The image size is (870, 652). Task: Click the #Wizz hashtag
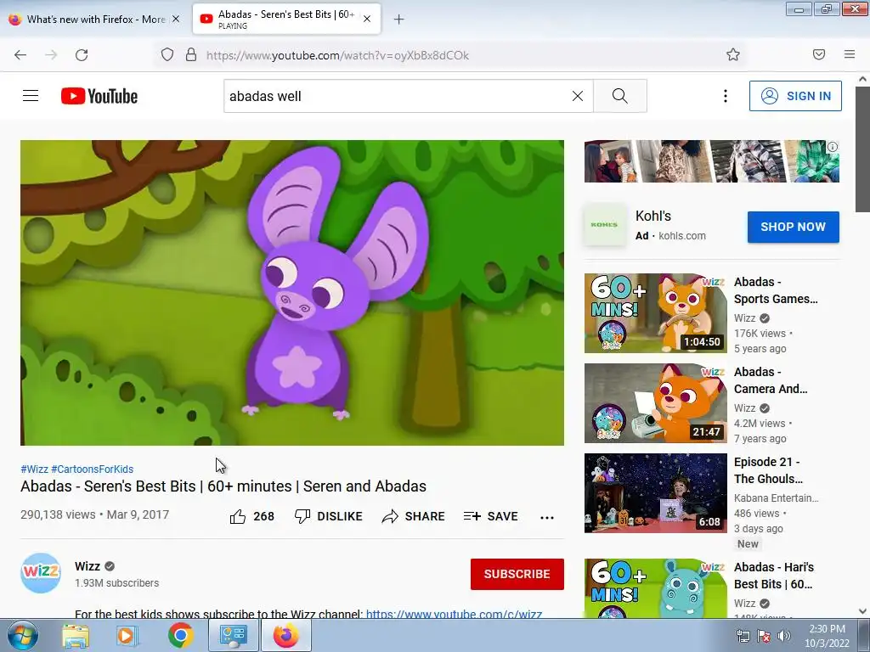pos(34,469)
